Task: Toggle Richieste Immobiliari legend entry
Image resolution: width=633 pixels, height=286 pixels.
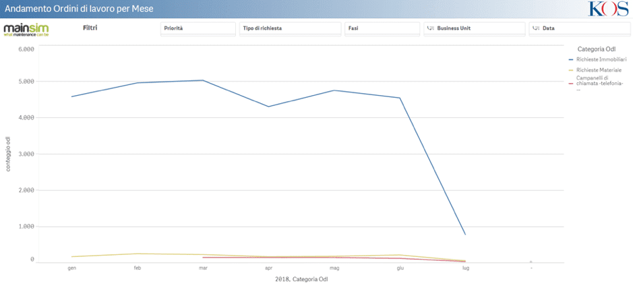Action: point(597,59)
